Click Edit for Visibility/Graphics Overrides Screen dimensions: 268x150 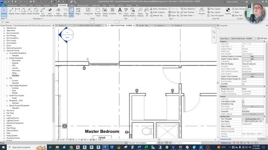click(x=253, y=56)
